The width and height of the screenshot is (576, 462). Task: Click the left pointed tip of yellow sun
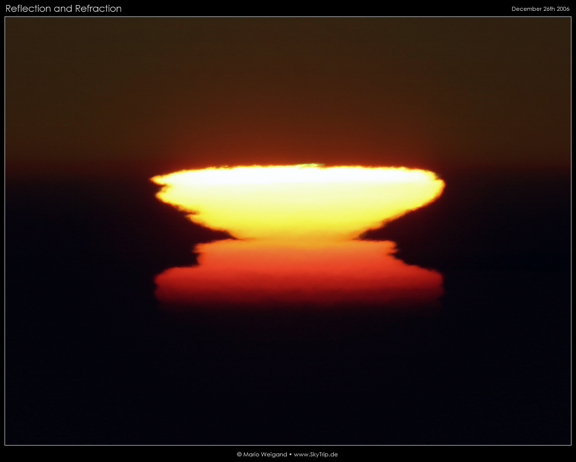[154, 180]
